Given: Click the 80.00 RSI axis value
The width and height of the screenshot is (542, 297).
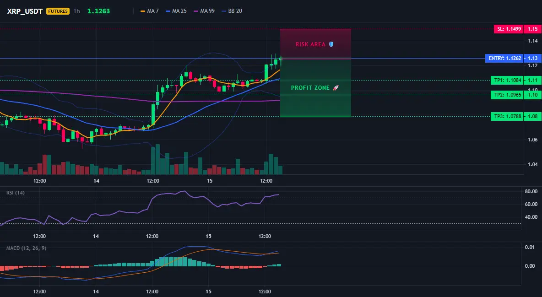Looking at the screenshot, I should click(x=531, y=191).
